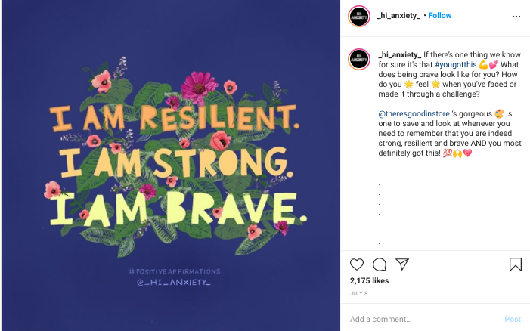
Task: Click the Post comment button
Action: pyautogui.click(x=513, y=319)
